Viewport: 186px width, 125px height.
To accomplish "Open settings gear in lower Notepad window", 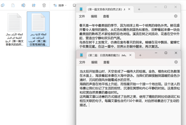I will pos(176,62).
